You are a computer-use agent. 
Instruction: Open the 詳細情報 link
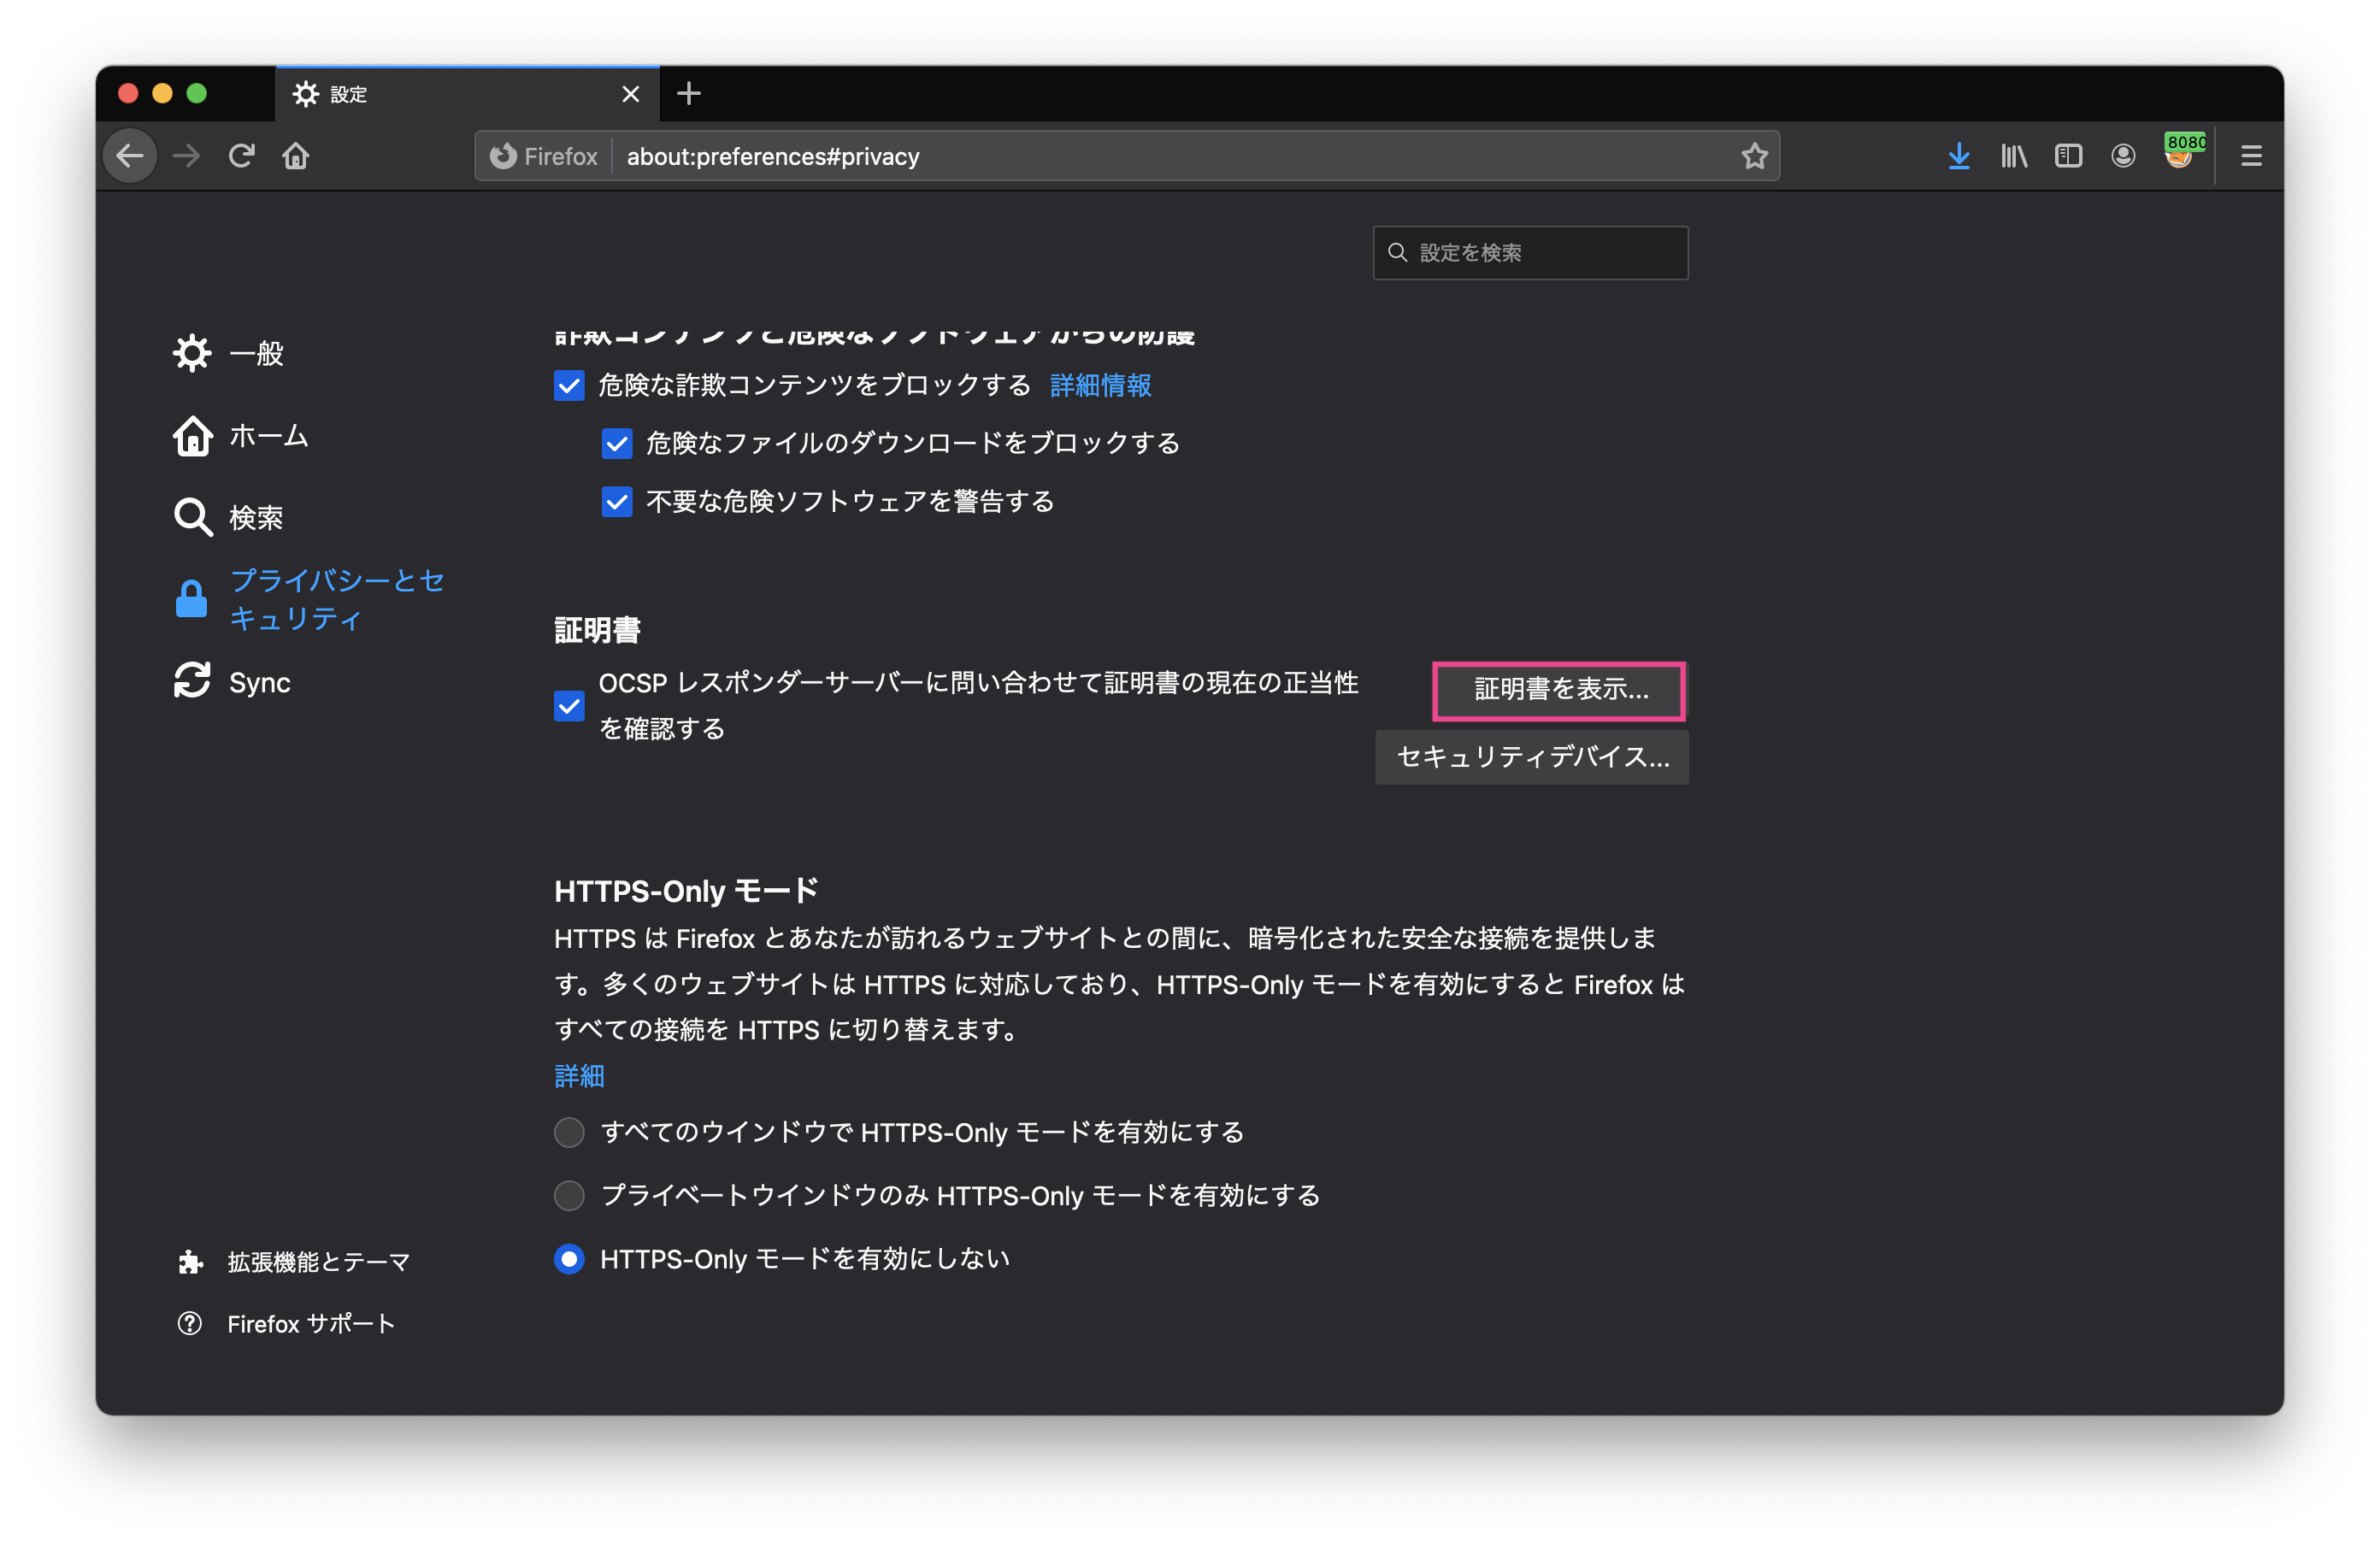pos(1100,386)
